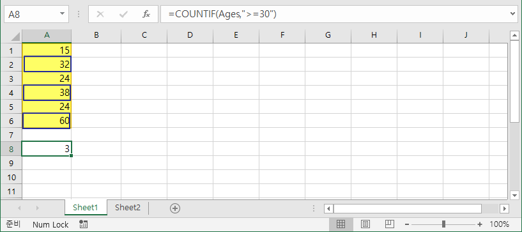This screenshot has height=232, width=522.
Task: Click the horizontal scrollbar right arrow
Action: [x=504, y=209]
